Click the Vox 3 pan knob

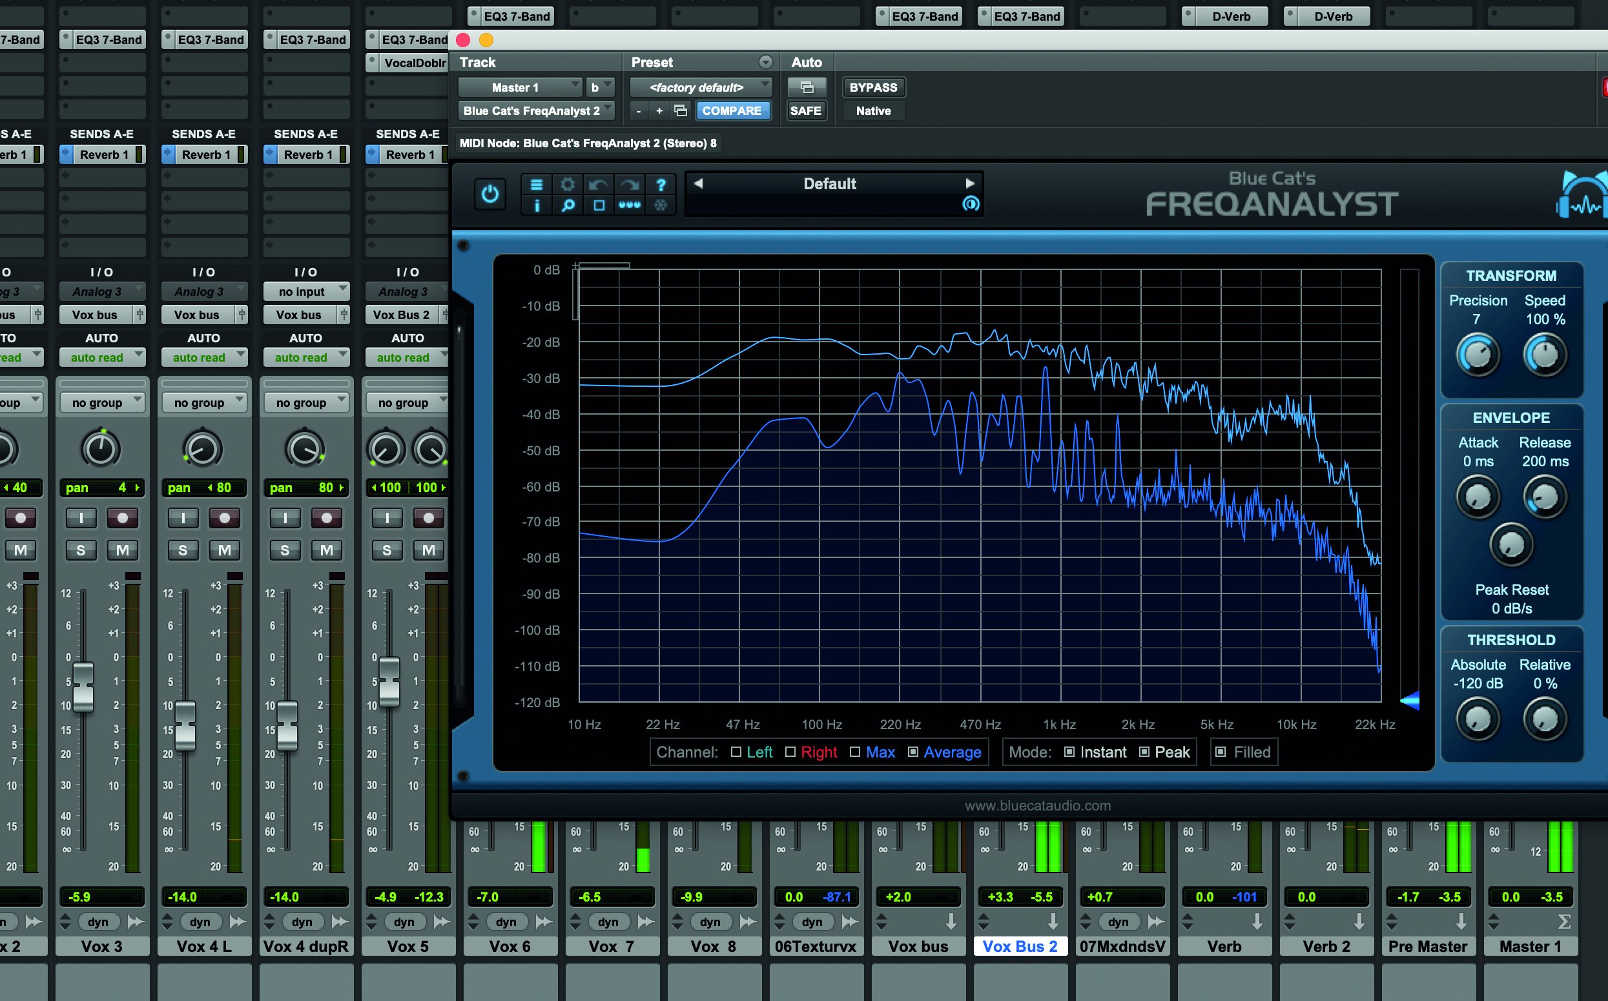101,449
